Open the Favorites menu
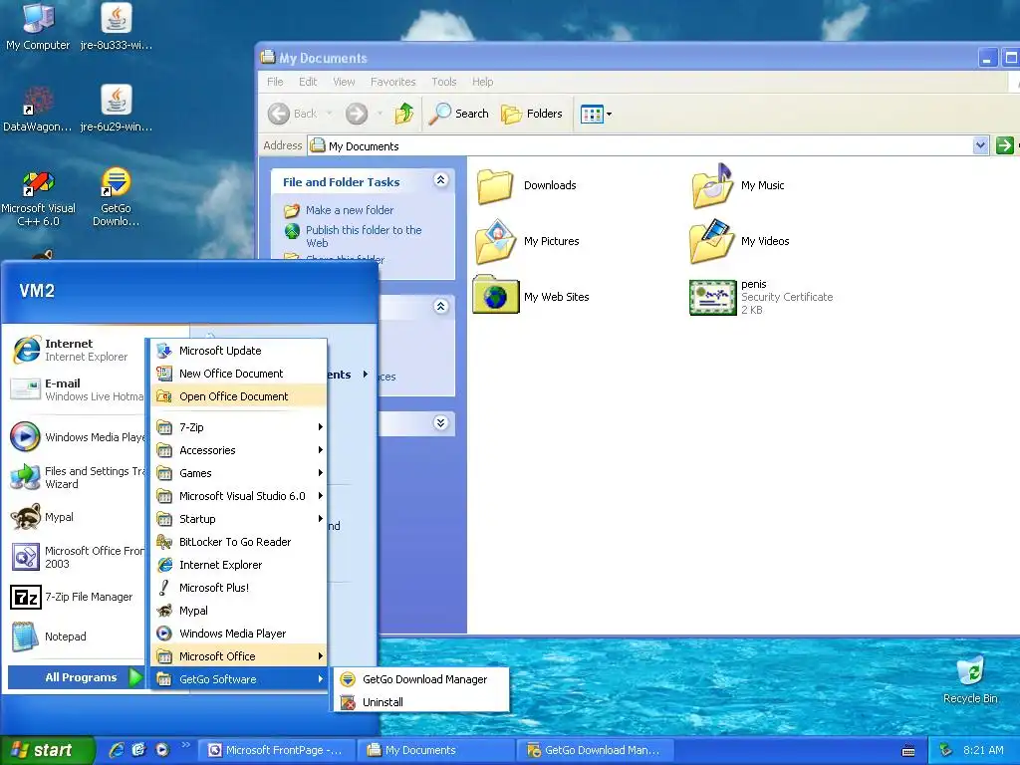The image size is (1020, 765). pyautogui.click(x=392, y=82)
